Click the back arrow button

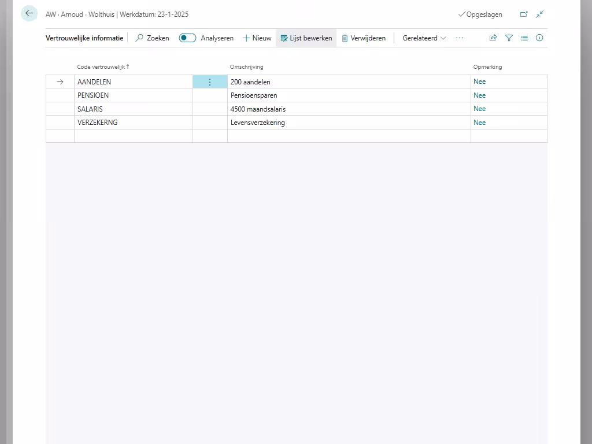pyautogui.click(x=29, y=13)
